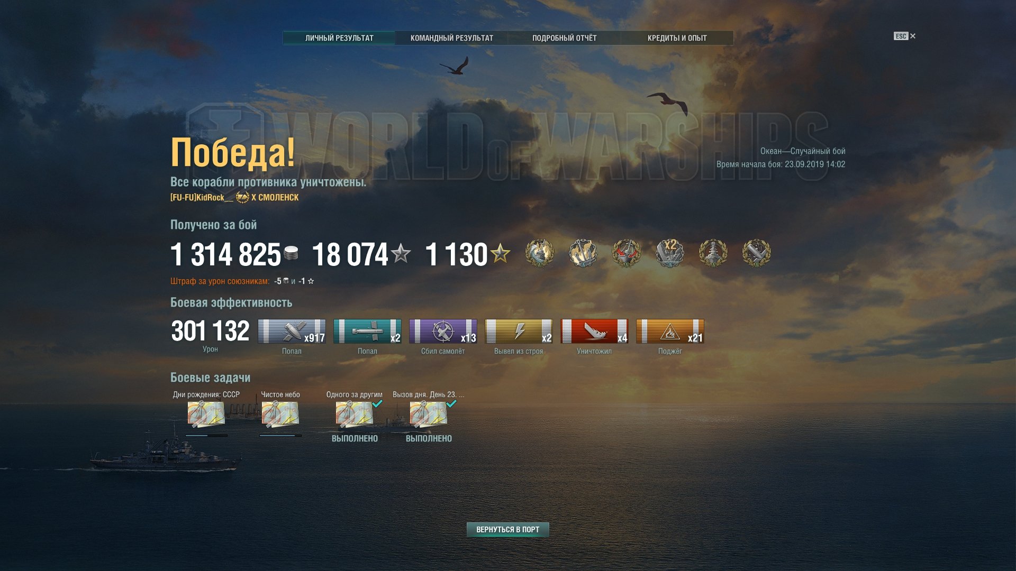Screen dimensions: 1016x571
Task: Open the Кредиты и опыт tab
Action: [x=677, y=38]
